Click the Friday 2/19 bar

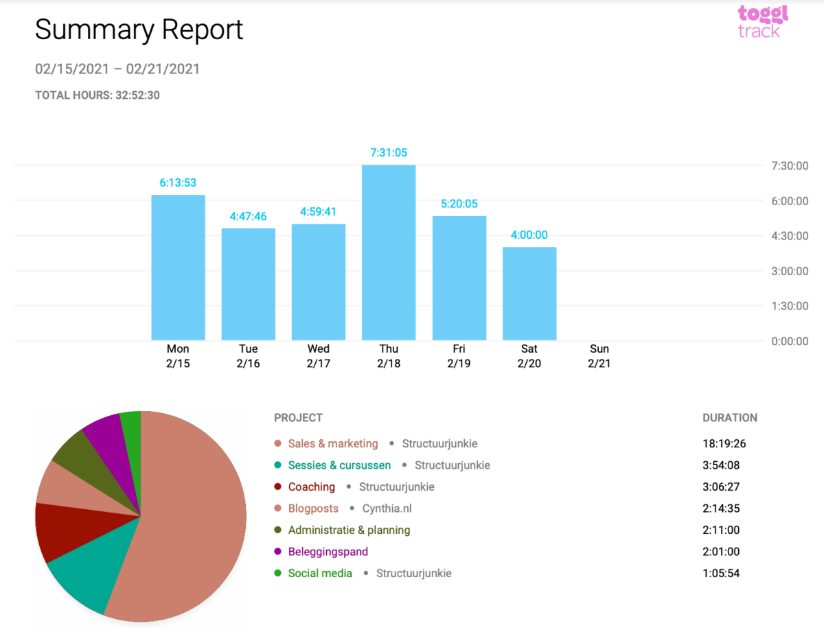459,278
